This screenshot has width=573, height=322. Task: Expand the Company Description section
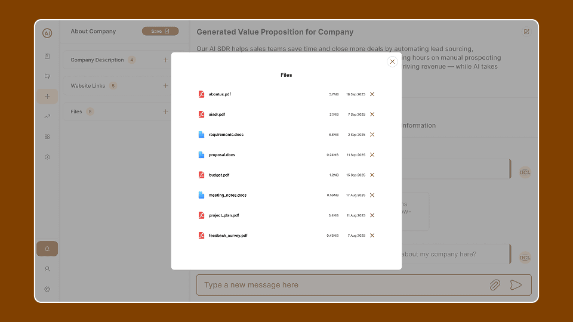point(165,60)
